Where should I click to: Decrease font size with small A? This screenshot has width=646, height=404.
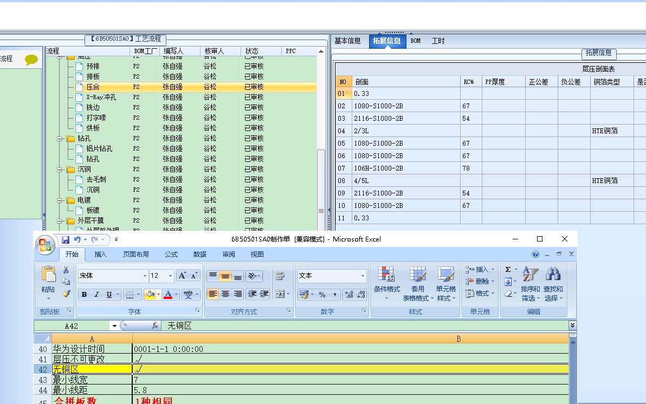click(193, 276)
